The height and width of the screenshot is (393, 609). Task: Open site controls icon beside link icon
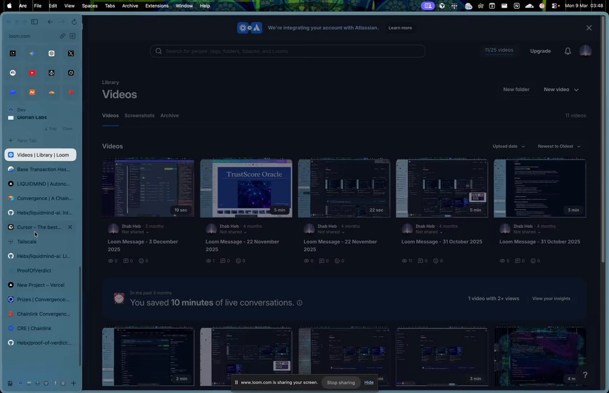73,36
